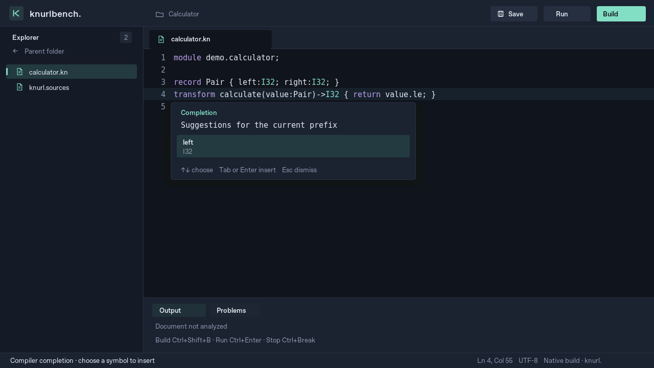Click the up-down choose hint in popup
Image resolution: width=654 pixels, height=368 pixels.
(197, 170)
